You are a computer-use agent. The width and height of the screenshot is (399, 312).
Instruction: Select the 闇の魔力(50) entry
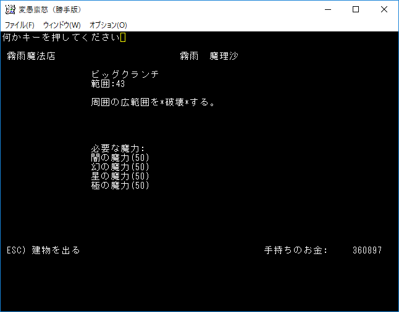tap(120, 158)
